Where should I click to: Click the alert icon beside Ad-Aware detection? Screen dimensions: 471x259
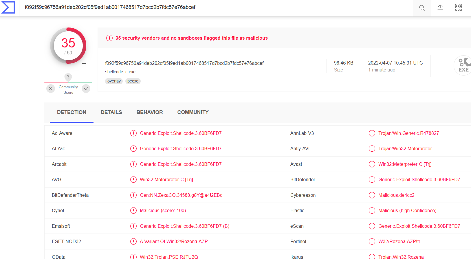click(133, 133)
